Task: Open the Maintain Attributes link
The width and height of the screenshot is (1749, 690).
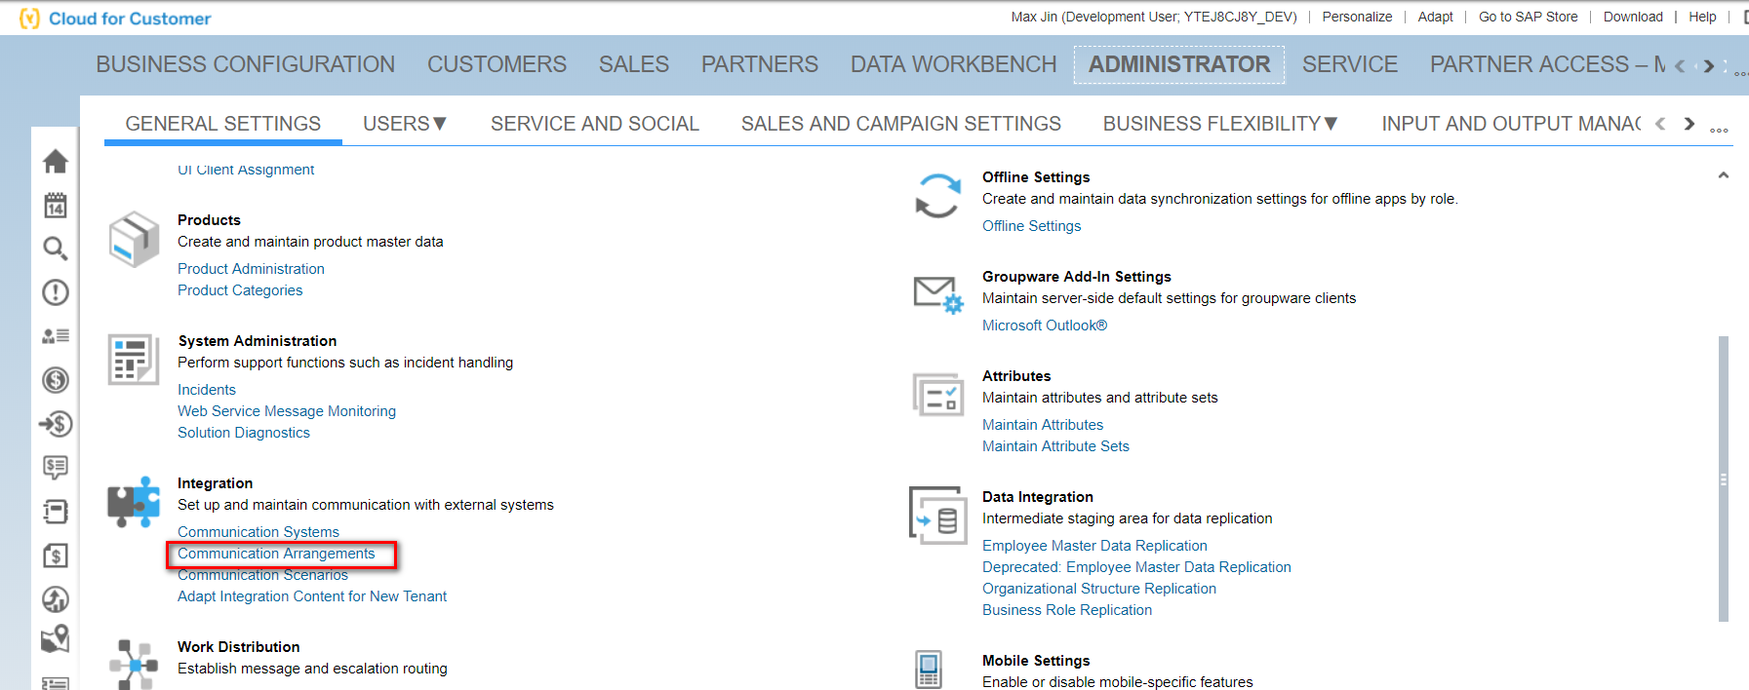Action: tap(1043, 425)
